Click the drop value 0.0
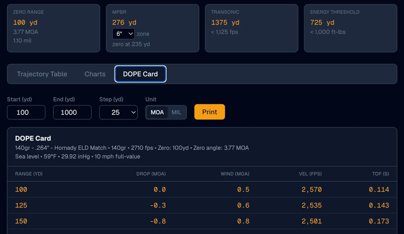The width and height of the screenshot is (404, 234). coord(160,190)
